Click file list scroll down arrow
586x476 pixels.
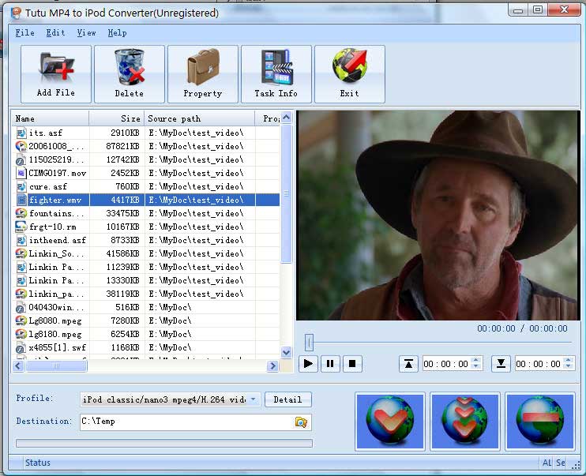click(x=286, y=352)
